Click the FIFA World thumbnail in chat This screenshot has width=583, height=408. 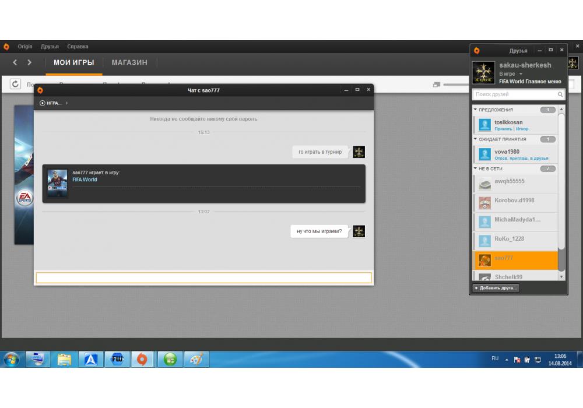tap(58, 183)
